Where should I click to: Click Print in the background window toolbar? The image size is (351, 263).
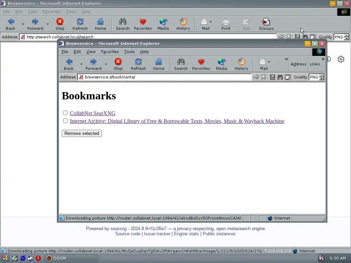[x=226, y=24]
